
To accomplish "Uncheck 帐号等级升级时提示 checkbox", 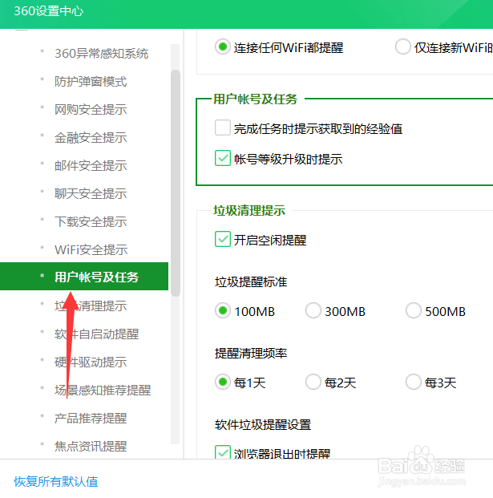I will 223,158.
